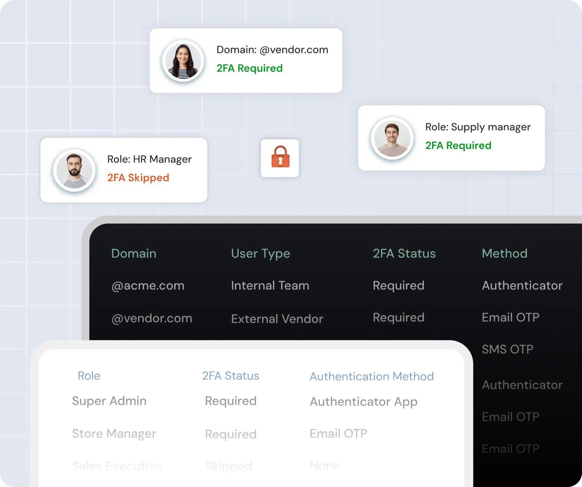Click 'Email OTP' in the Store Manager row
Viewport: 582px width, 487px height.
(x=338, y=434)
